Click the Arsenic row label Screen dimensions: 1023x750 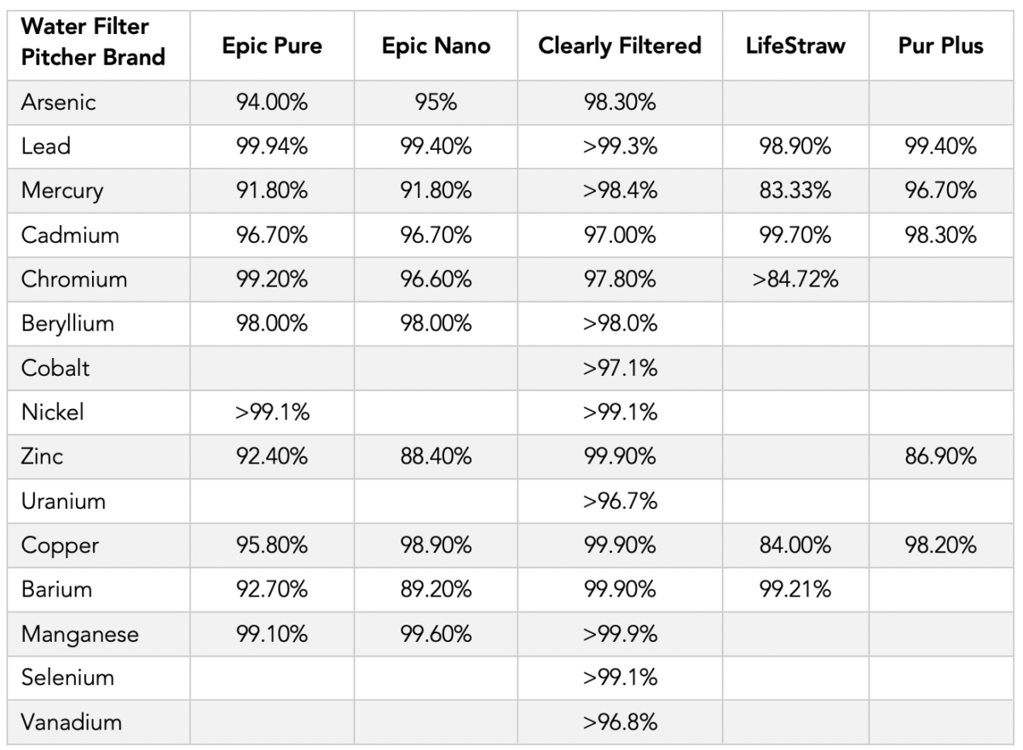[x=59, y=102]
